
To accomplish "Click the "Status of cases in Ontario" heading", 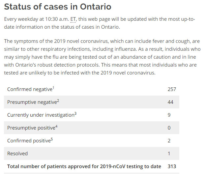I will tap(58, 7).
